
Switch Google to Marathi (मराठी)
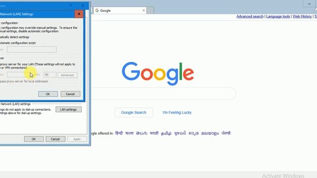(154, 133)
